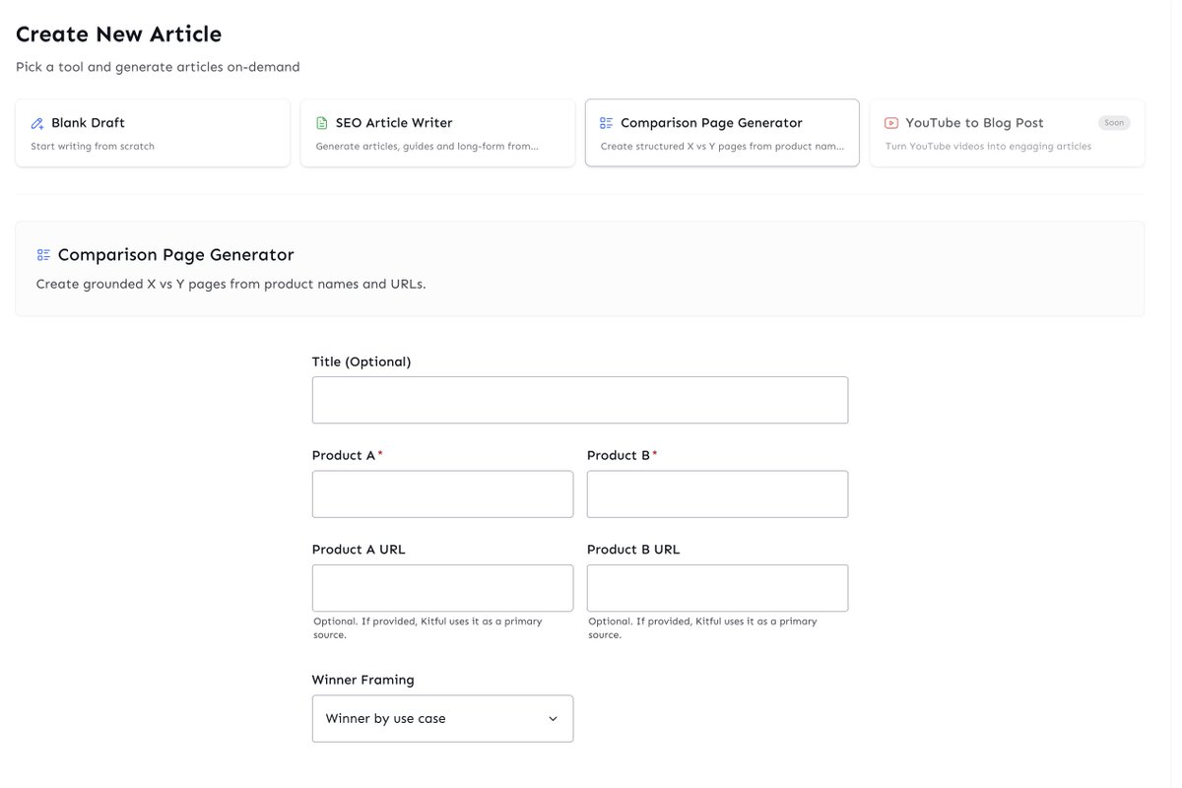1182x788 pixels.
Task: Choose the 'Generate articles, guides and long-form' card description
Action: click(x=427, y=146)
